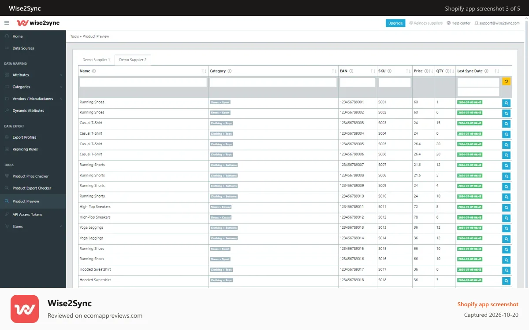View details for SKU S001 row
The height and width of the screenshot is (330, 529).
507,103
